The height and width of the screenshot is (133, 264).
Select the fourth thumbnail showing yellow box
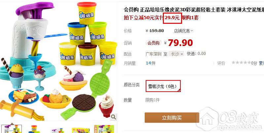pos(81,129)
